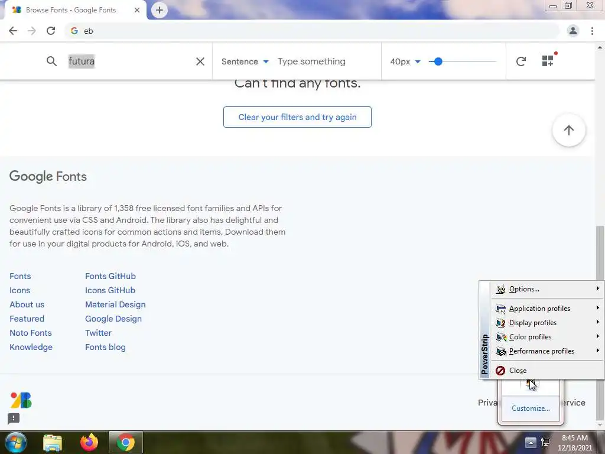The image size is (605, 454).
Task: Open the Fonts GitHub footer link
Action: 110,277
